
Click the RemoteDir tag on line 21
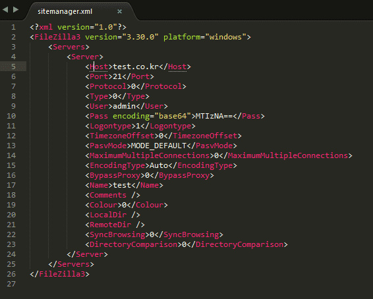pos(115,225)
